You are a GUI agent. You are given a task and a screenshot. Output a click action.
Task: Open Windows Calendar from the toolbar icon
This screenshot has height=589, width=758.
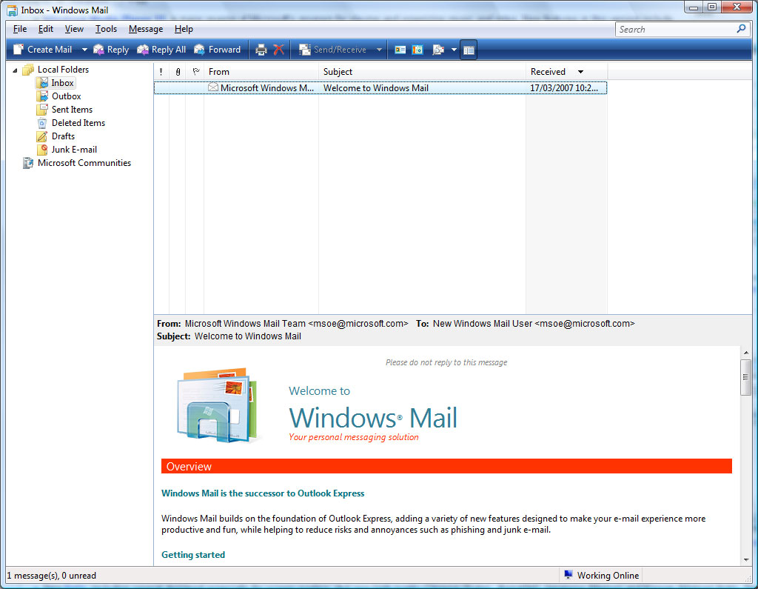tap(417, 50)
